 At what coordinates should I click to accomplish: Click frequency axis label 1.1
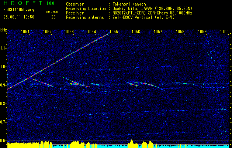(x=3, y=48)
